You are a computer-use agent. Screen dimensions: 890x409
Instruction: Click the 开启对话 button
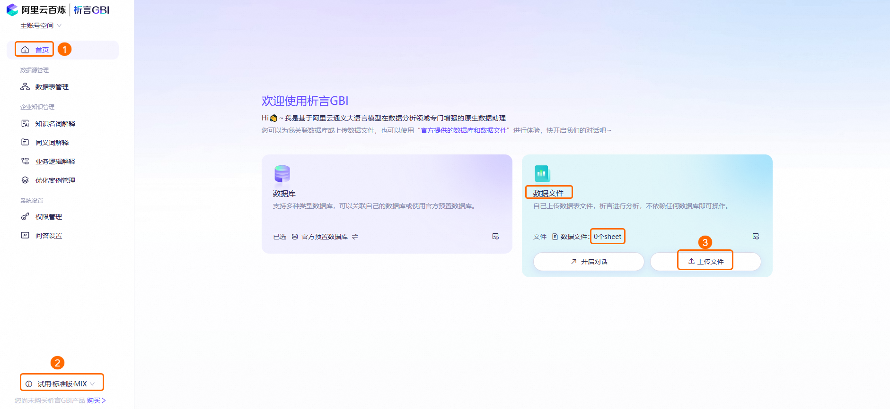[589, 261]
